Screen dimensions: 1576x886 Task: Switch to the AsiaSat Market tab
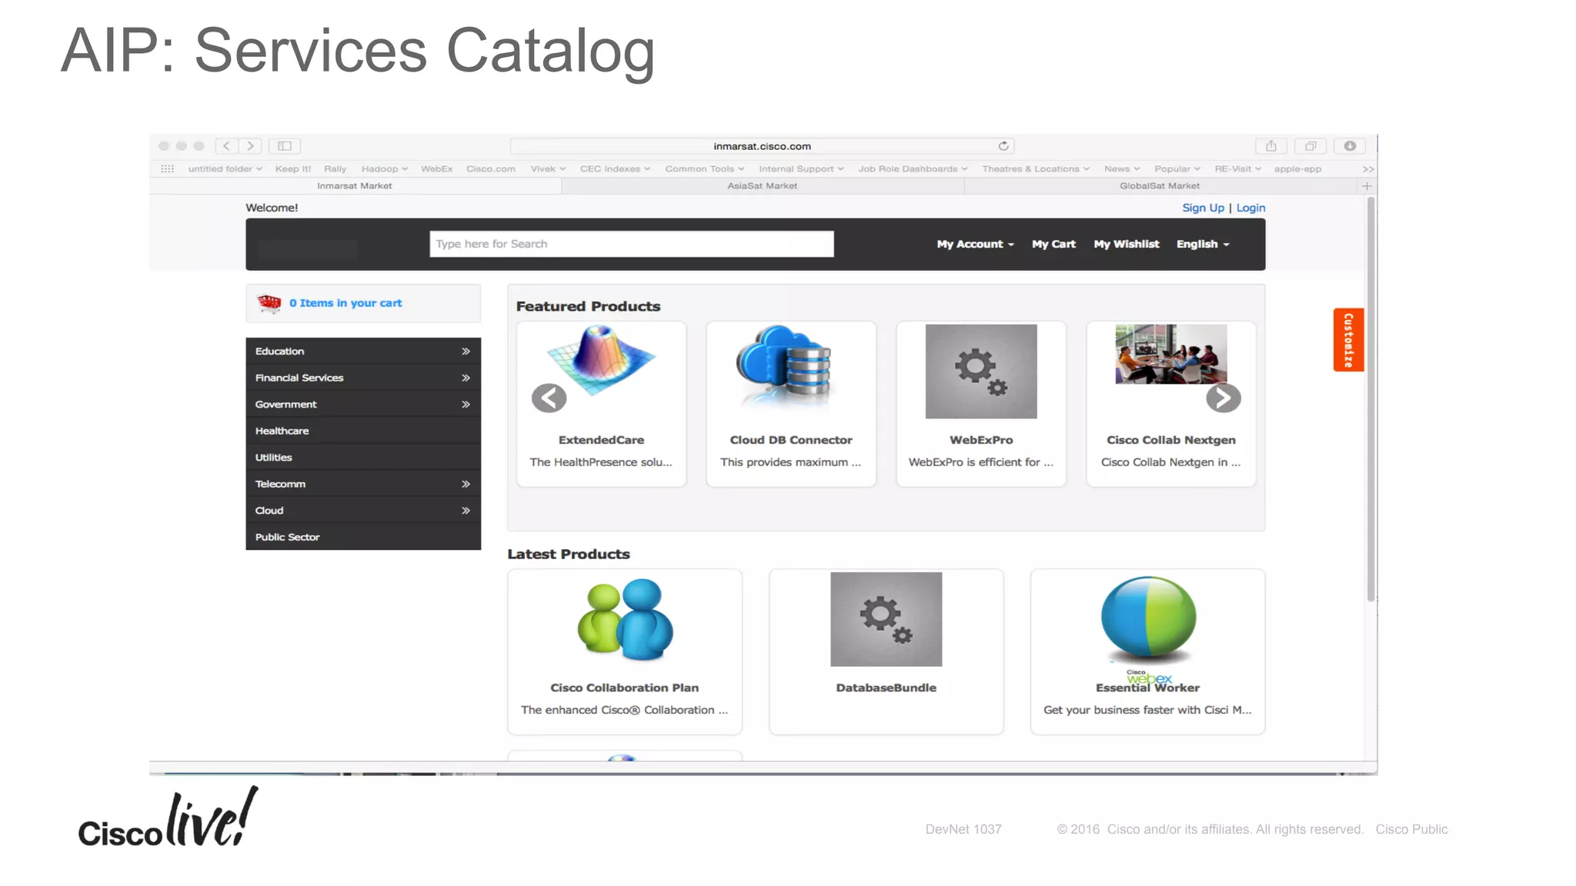(763, 186)
